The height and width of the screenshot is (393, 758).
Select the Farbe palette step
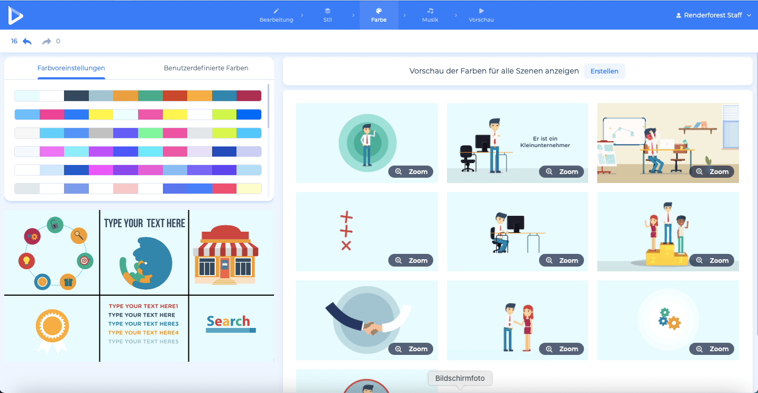coord(379,15)
